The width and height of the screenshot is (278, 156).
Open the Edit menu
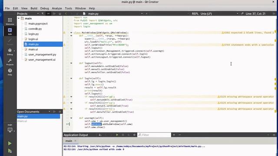click(16, 8)
